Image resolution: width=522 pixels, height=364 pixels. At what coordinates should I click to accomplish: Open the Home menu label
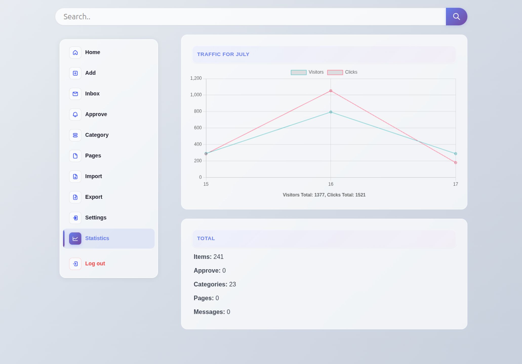(93, 52)
